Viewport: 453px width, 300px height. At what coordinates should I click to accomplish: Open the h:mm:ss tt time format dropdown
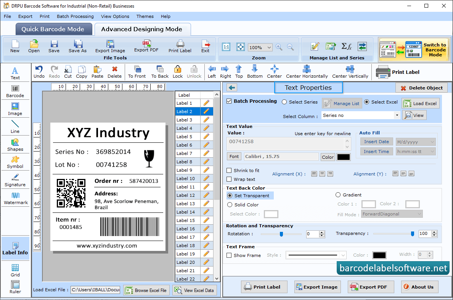432,152
